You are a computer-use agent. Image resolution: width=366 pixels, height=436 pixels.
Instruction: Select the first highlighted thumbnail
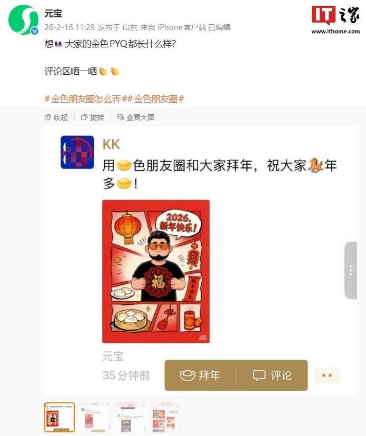(60, 417)
